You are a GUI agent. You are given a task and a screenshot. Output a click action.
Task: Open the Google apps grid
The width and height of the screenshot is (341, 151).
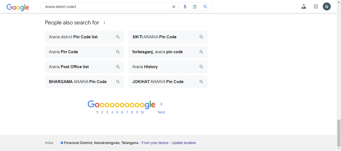316,7
